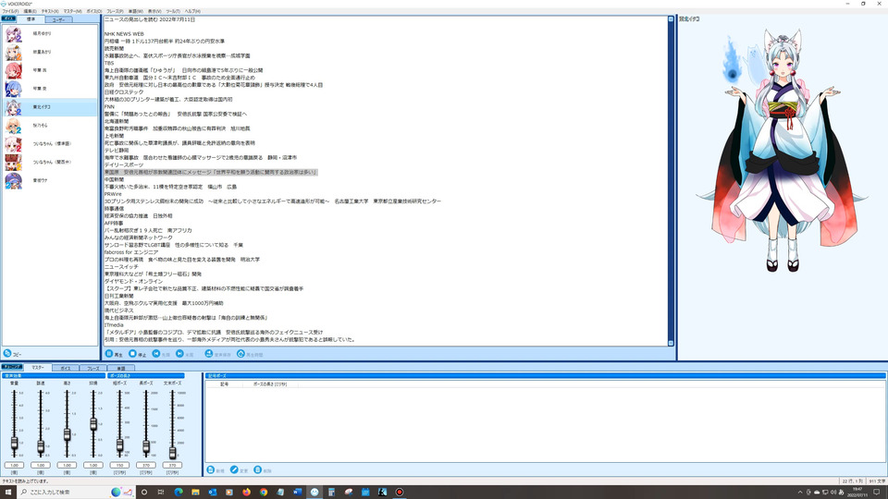
Task: Click the text editor scrollbar up arrow
Action: pyautogui.click(x=672, y=19)
